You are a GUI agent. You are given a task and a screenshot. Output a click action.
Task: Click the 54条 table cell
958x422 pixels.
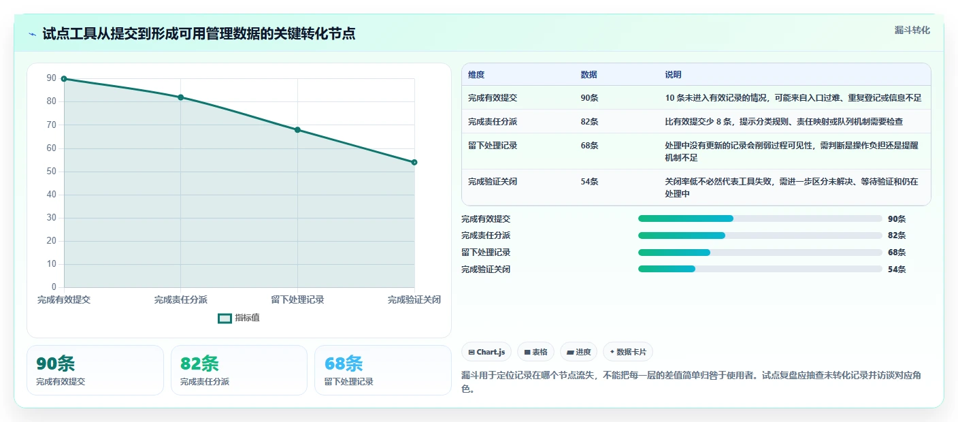click(589, 182)
